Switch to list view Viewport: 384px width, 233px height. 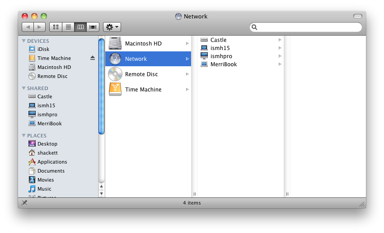click(68, 27)
